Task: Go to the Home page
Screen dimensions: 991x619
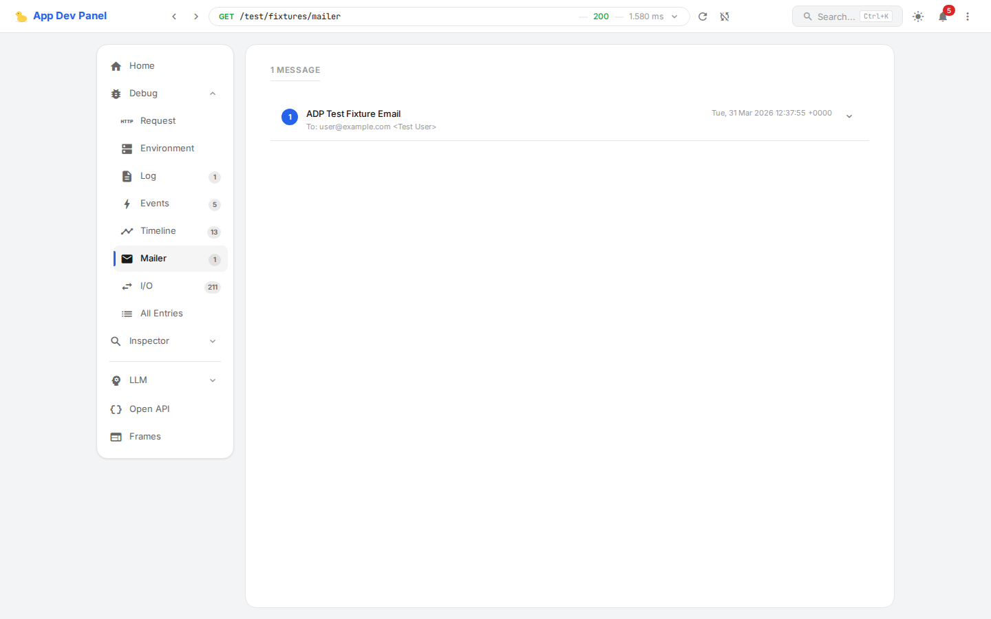Action: 142,65
